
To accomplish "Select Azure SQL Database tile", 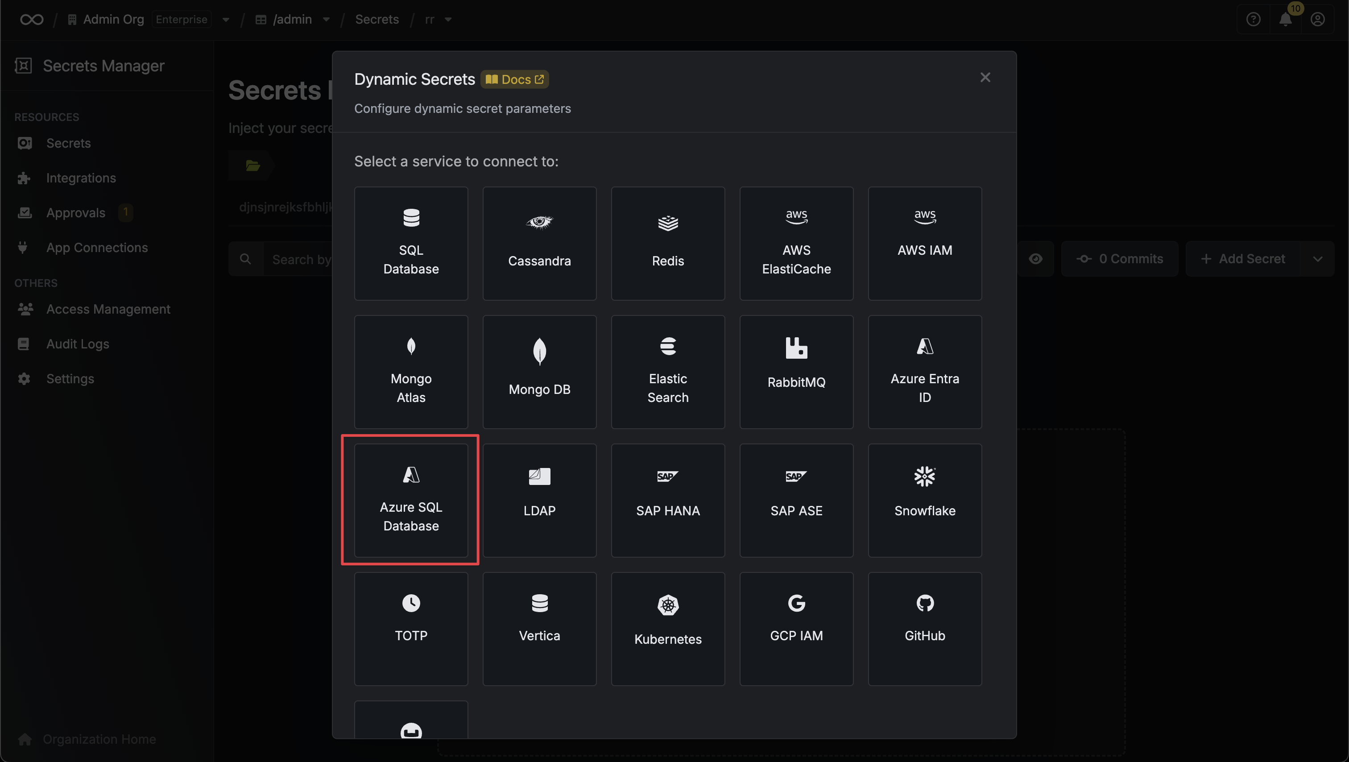I will 411,500.
